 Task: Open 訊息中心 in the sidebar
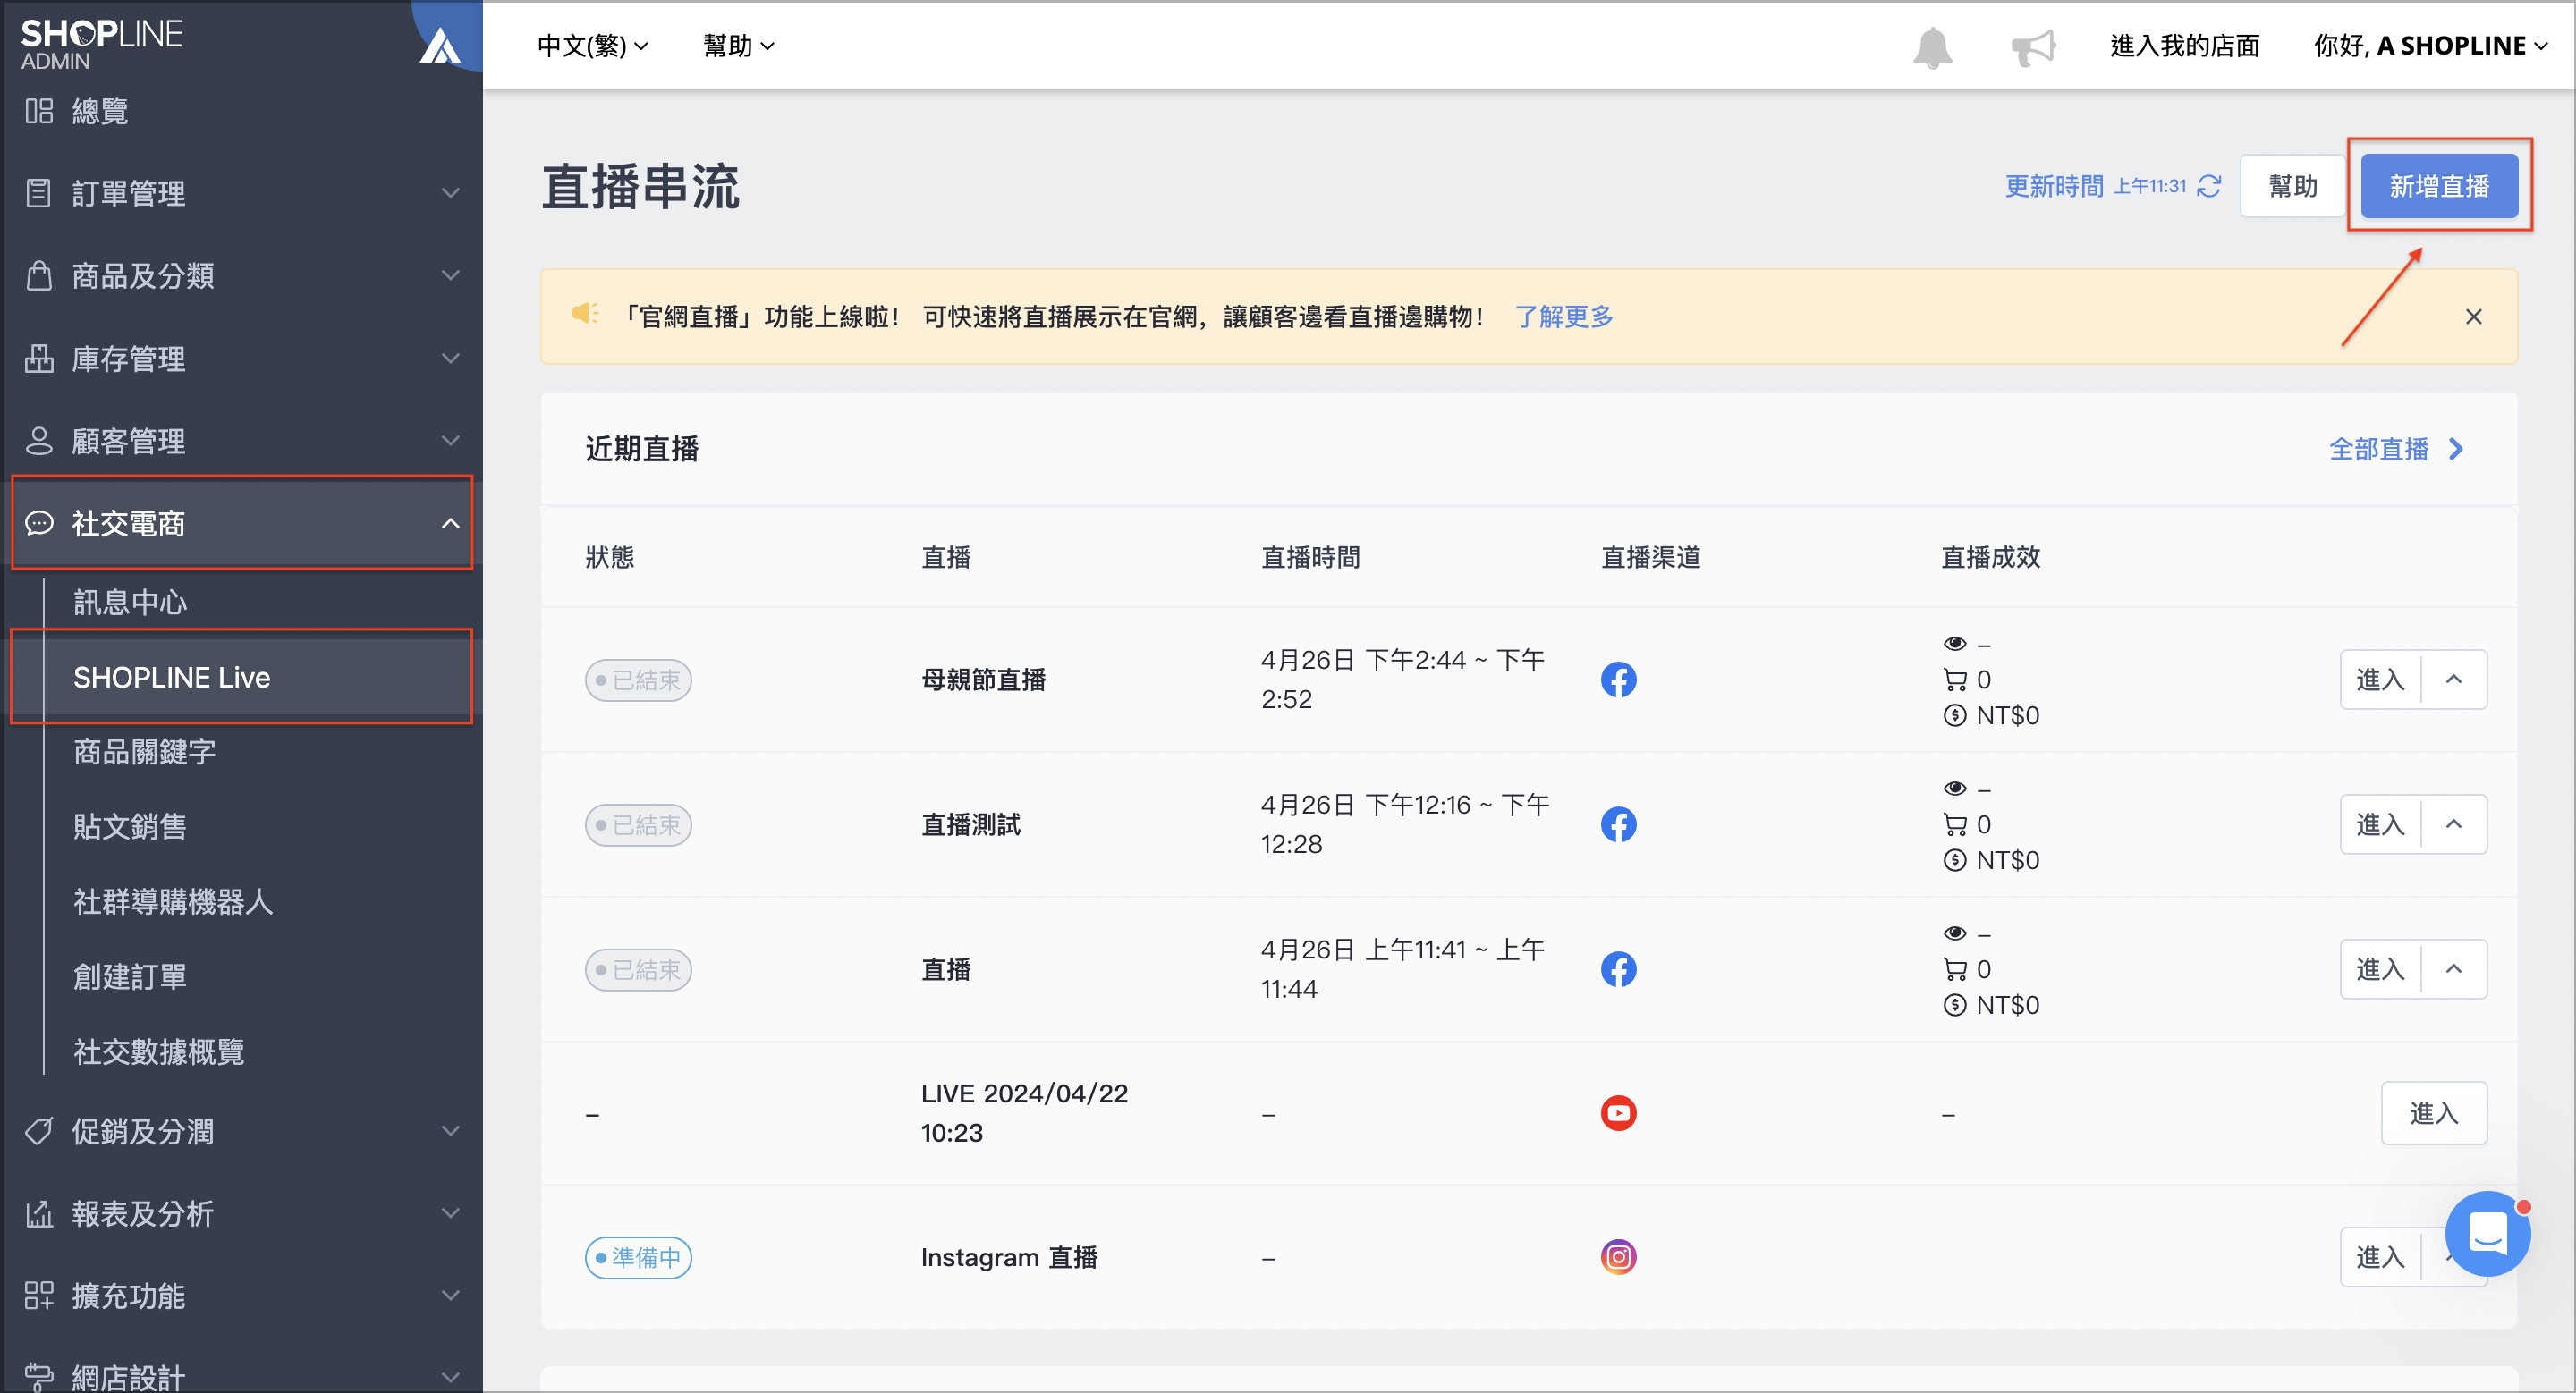pyautogui.click(x=130, y=603)
